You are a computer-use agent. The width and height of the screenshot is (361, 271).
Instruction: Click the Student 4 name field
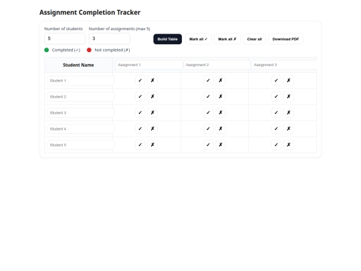click(81, 129)
